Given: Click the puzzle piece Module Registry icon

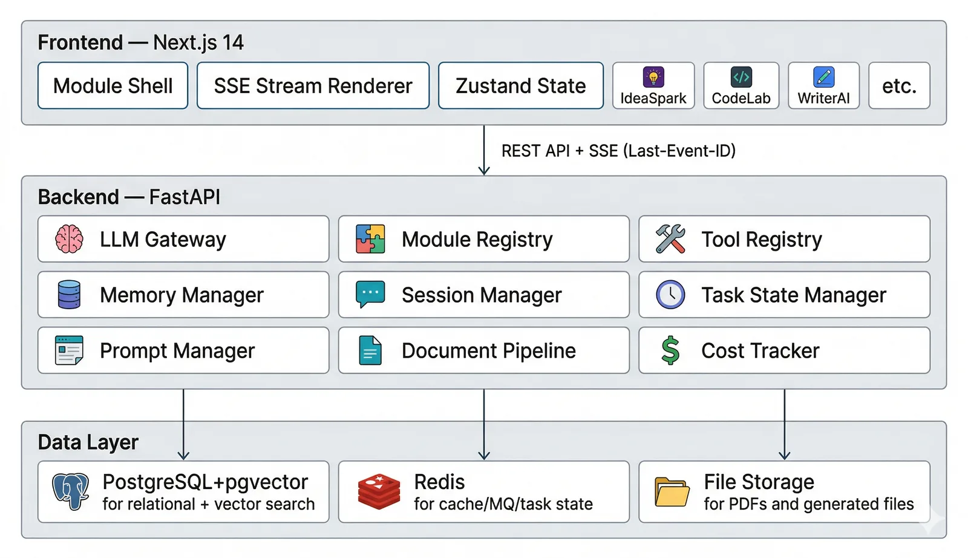Looking at the screenshot, I should point(370,238).
